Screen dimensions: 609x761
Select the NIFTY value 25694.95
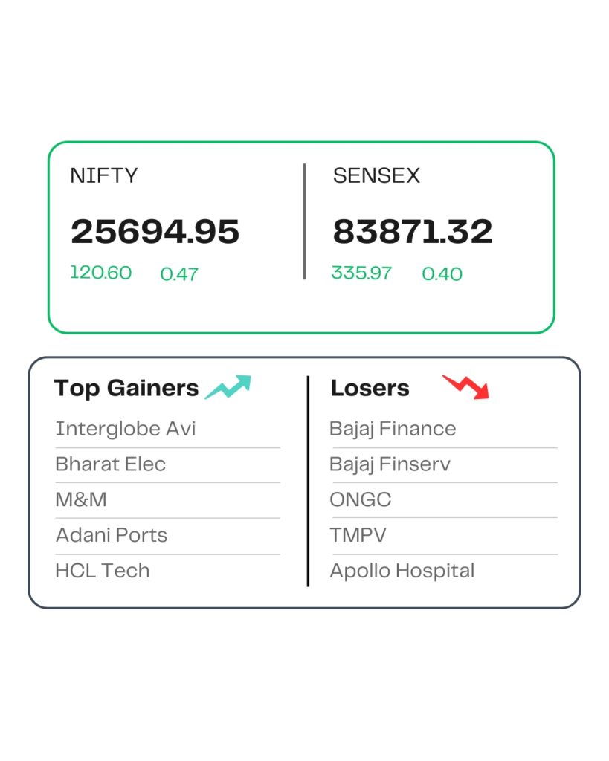tap(155, 232)
